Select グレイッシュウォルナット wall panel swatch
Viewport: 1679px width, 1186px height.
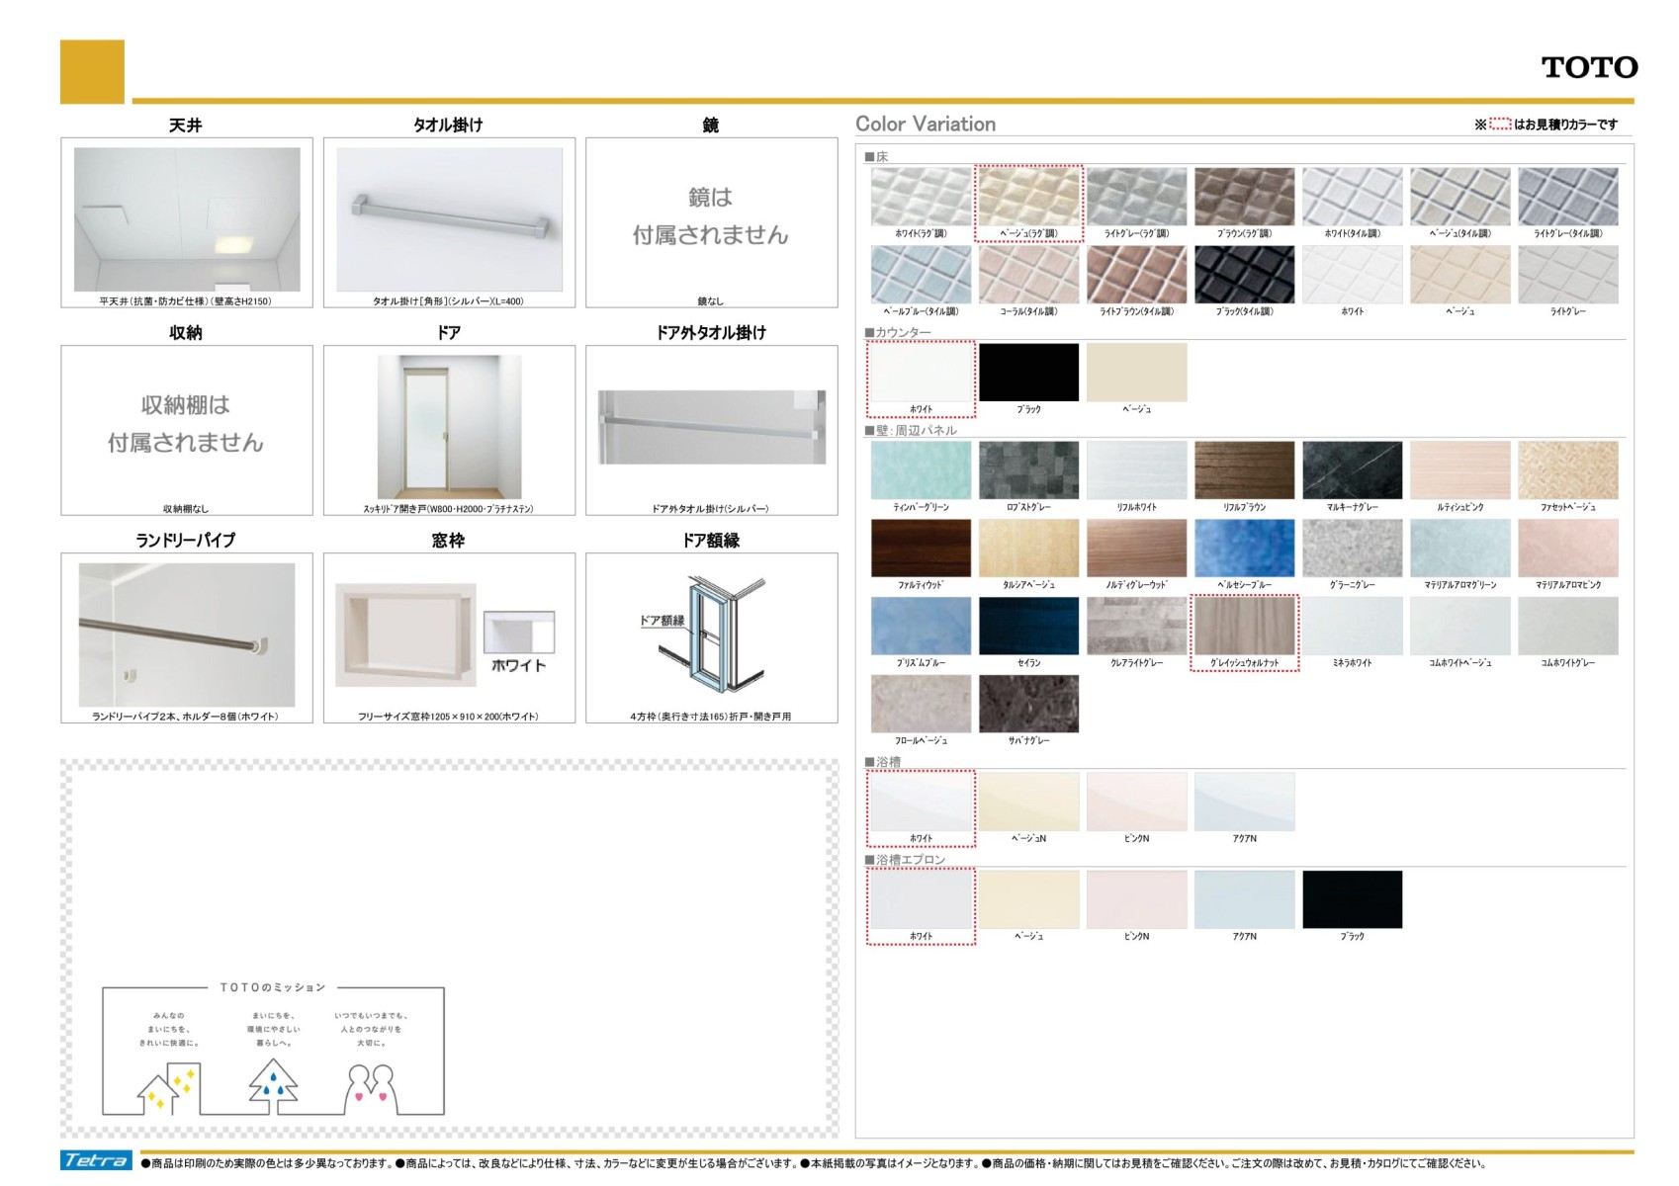(x=1244, y=626)
